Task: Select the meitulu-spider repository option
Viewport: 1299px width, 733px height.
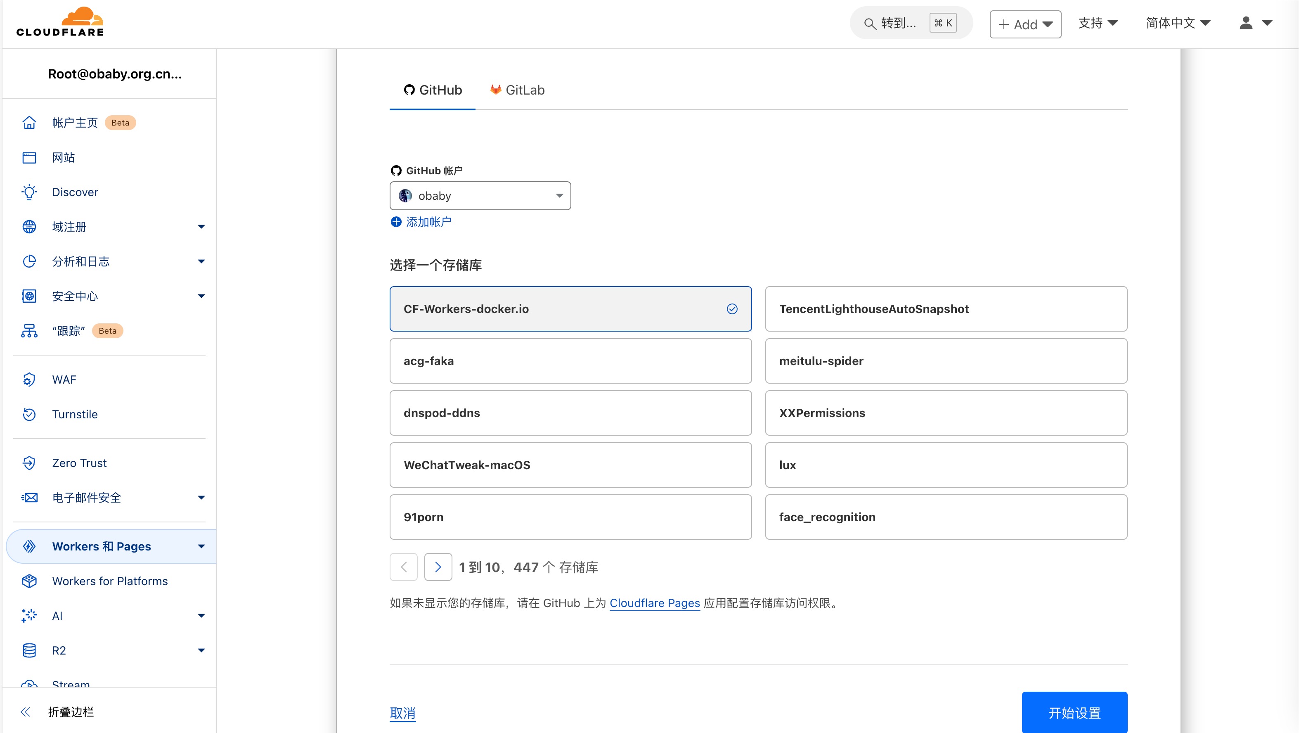Action: (x=946, y=361)
